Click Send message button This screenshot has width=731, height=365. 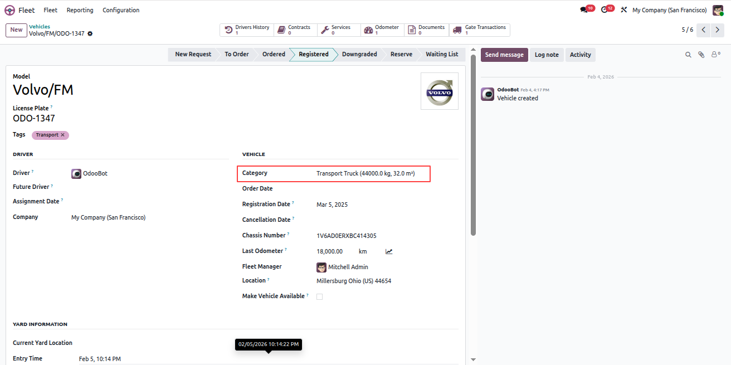tap(504, 55)
